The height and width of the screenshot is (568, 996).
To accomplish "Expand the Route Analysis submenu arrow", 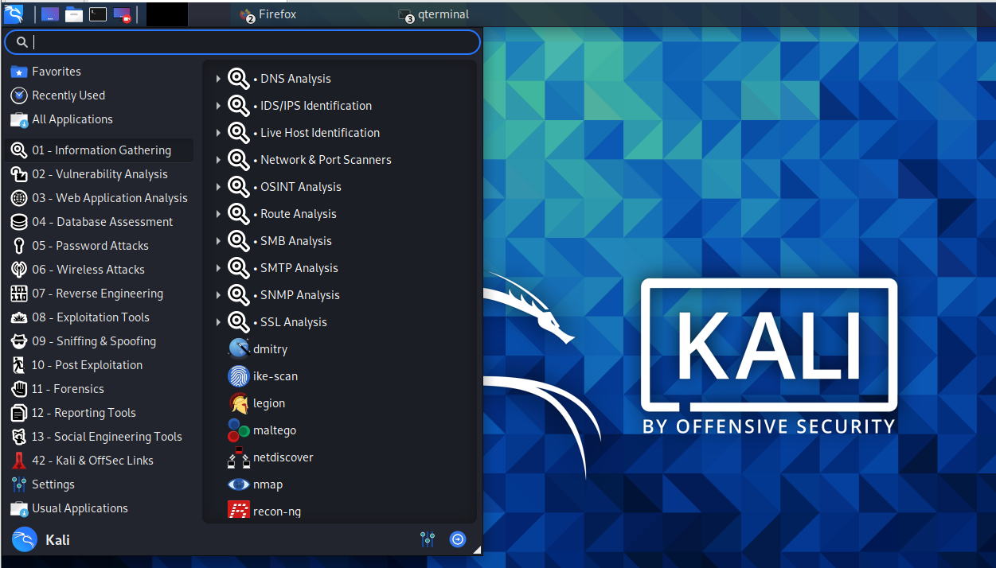I will [218, 214].
